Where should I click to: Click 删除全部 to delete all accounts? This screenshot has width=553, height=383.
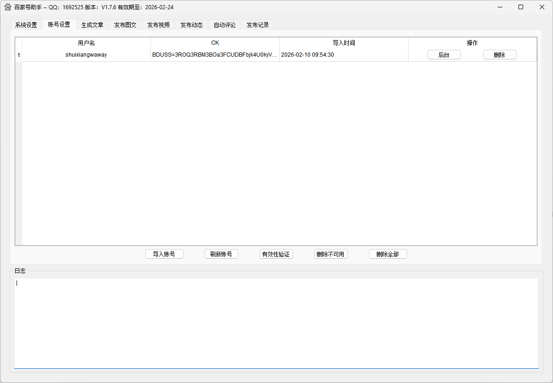[x=388, y=254]
